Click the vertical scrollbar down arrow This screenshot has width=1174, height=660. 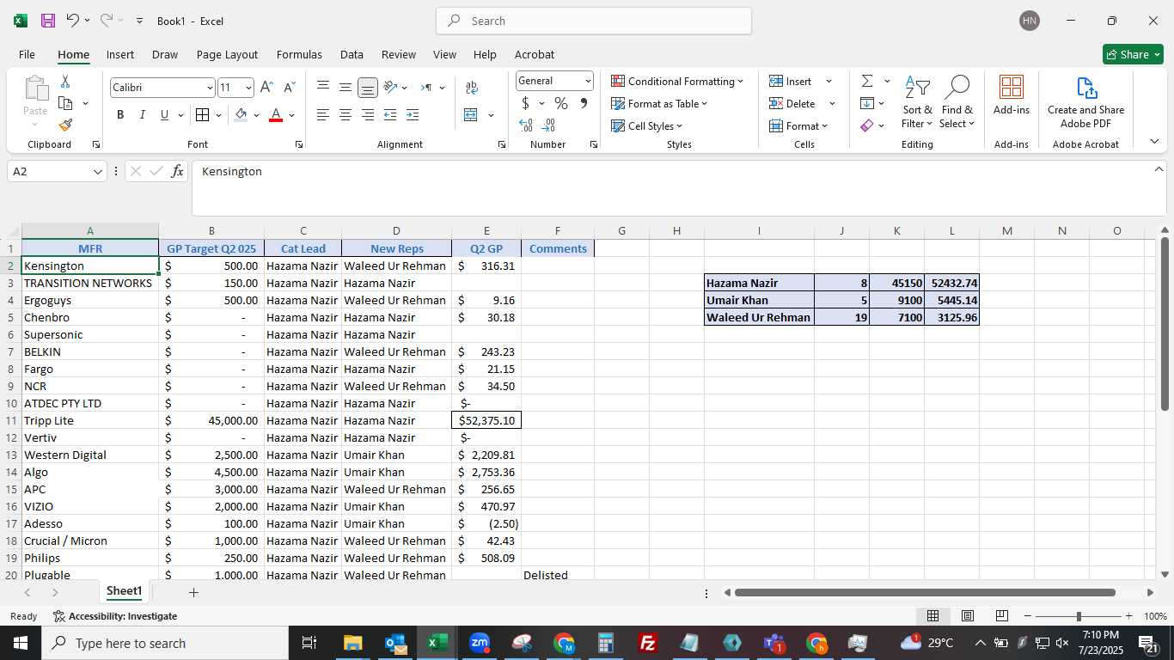pyautogui.click(x=1165, y=574)
